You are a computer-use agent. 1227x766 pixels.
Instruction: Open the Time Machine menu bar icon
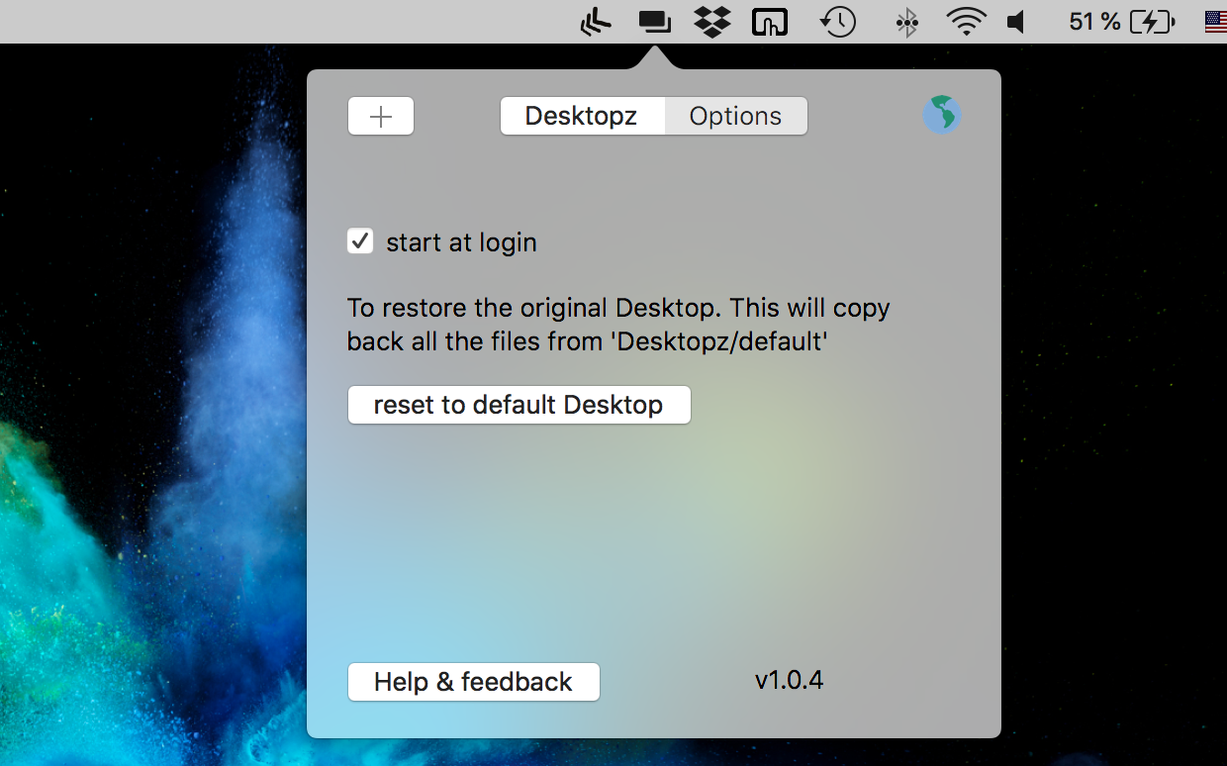click(x=838, y=21)
